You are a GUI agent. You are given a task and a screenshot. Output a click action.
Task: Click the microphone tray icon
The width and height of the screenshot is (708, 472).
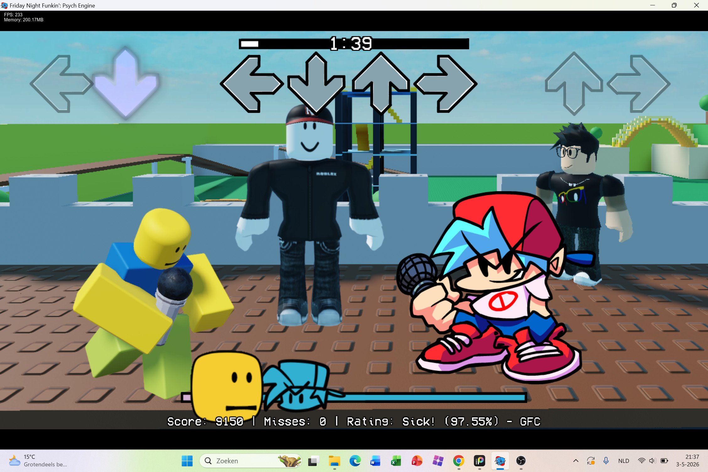[x=606, y=461]
